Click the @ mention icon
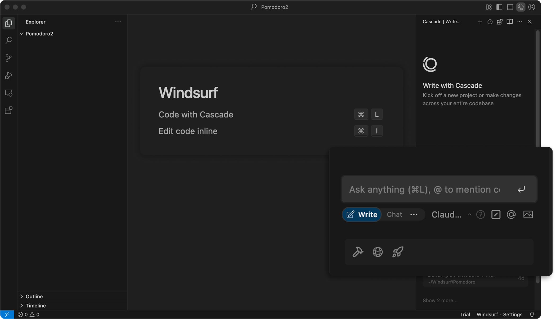 pyautogui.click(x=511, y=214)
